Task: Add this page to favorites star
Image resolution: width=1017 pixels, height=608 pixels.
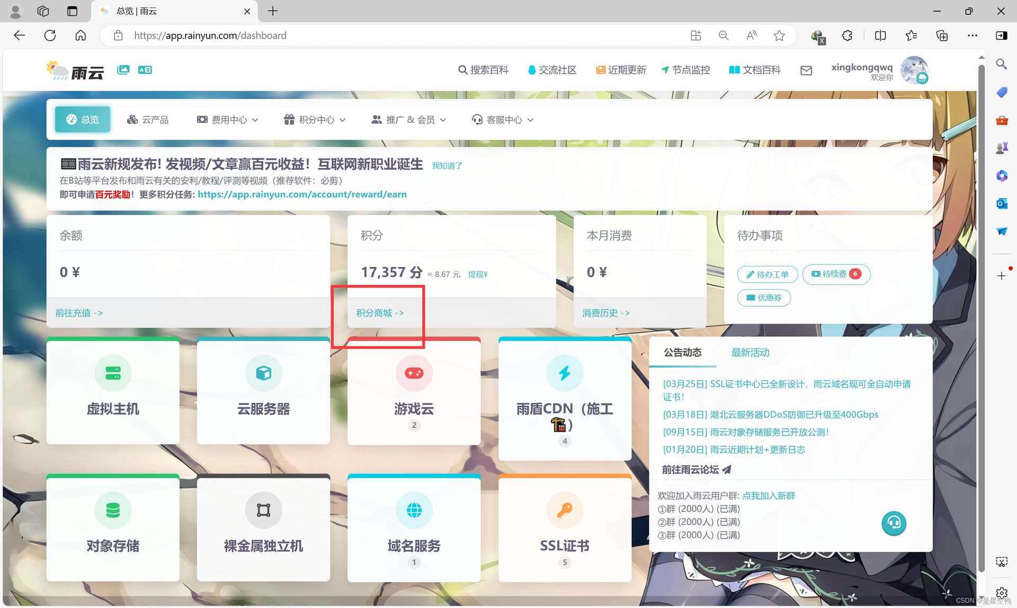Action: [x=779, y=35]
